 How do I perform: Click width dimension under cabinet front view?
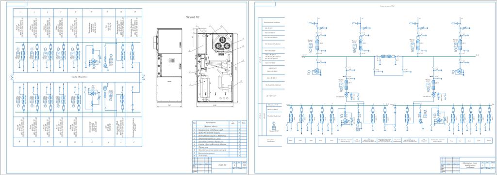(x=169, y=105)
